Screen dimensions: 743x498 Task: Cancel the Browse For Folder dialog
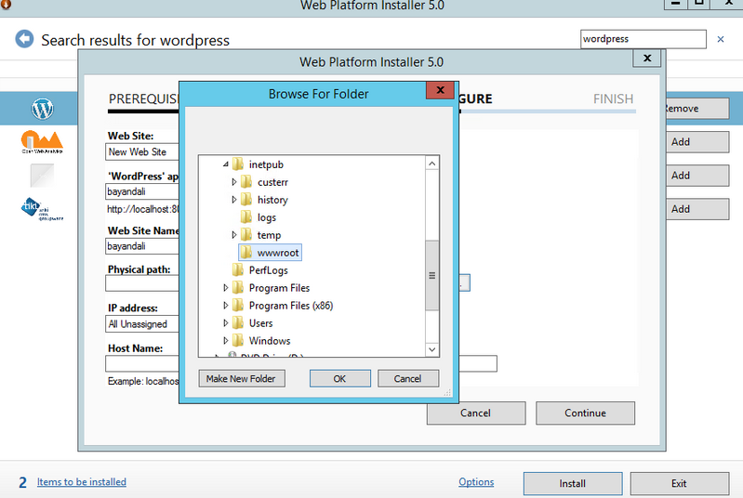click(x=408, y=379)
